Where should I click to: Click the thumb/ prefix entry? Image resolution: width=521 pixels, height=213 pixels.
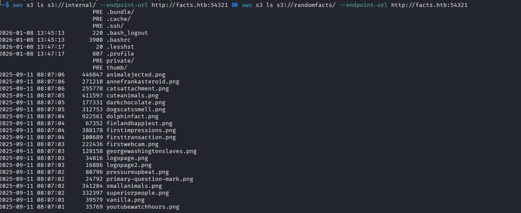pyautogui.click(x=117, y=68)
